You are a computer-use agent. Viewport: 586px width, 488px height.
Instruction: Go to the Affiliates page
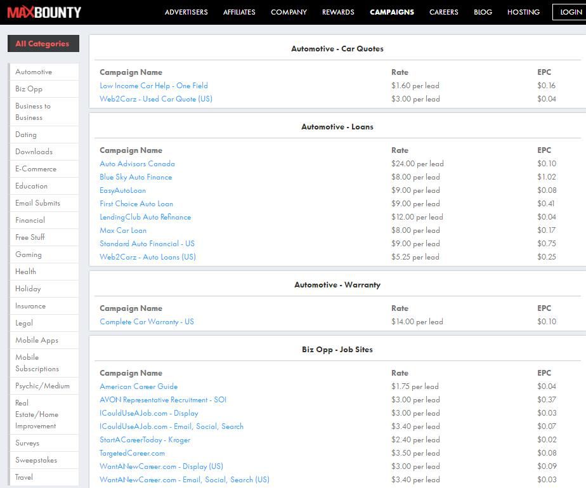click(x=239, y=12)
